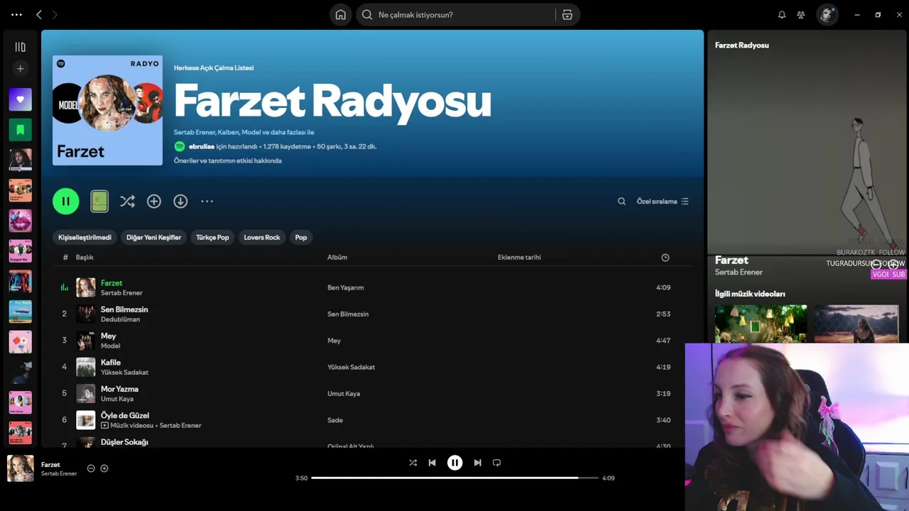Select the Diğer Yeni Keşifler chip
Viewport: 909px width, 511px height.
(153, 237)
